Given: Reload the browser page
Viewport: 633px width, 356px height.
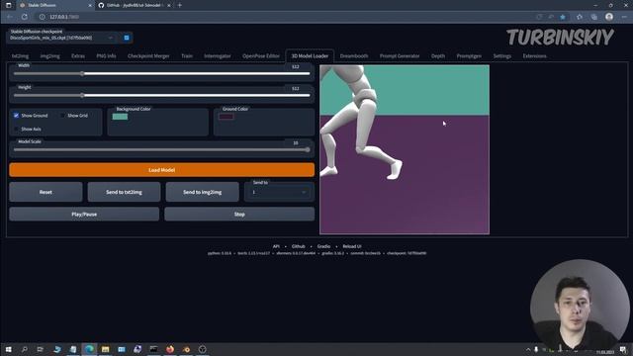Looking at the screenshot, I should (25, 17).
